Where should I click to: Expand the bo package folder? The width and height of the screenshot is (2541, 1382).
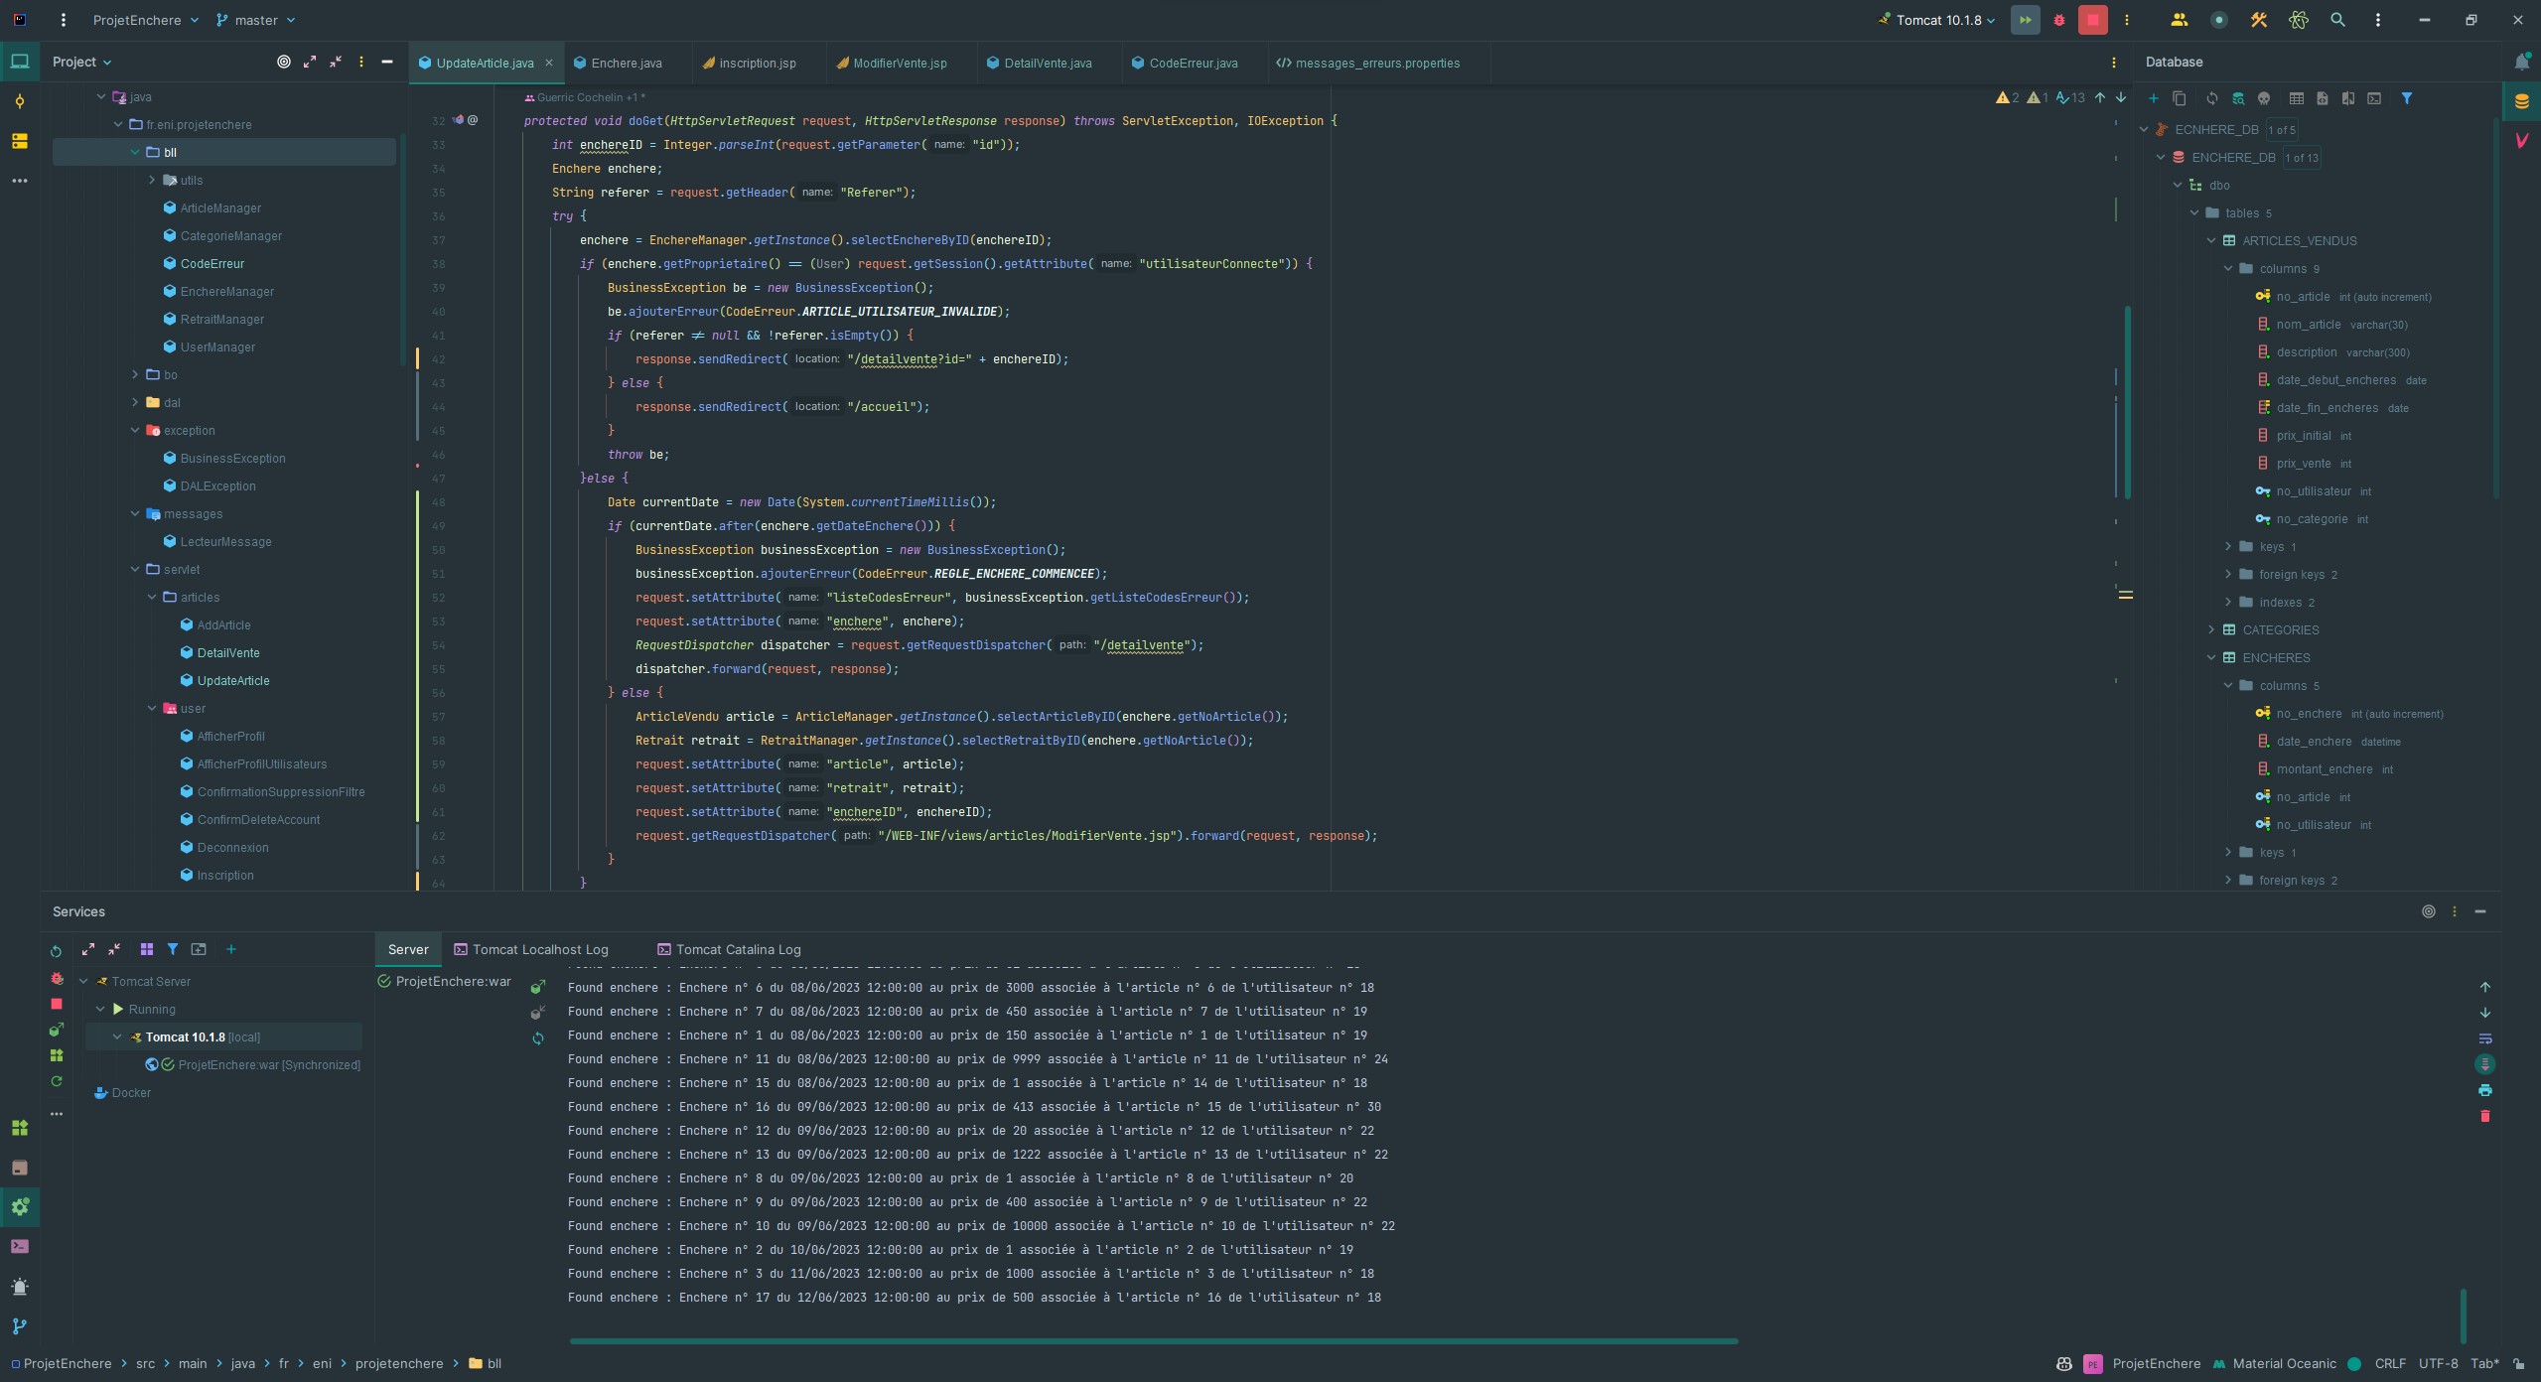click(136, 375)
